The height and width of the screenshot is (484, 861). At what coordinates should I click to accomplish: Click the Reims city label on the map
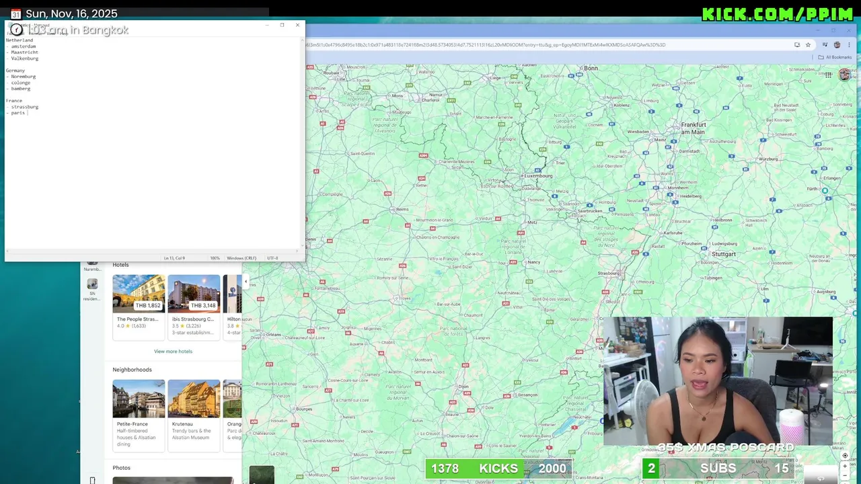[x=403, y=210]
